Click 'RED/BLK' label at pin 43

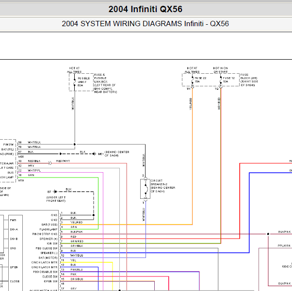[34, 161]
